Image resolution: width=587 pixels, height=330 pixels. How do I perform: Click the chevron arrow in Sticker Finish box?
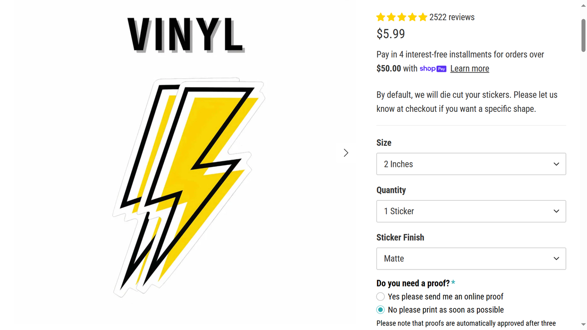556,258
